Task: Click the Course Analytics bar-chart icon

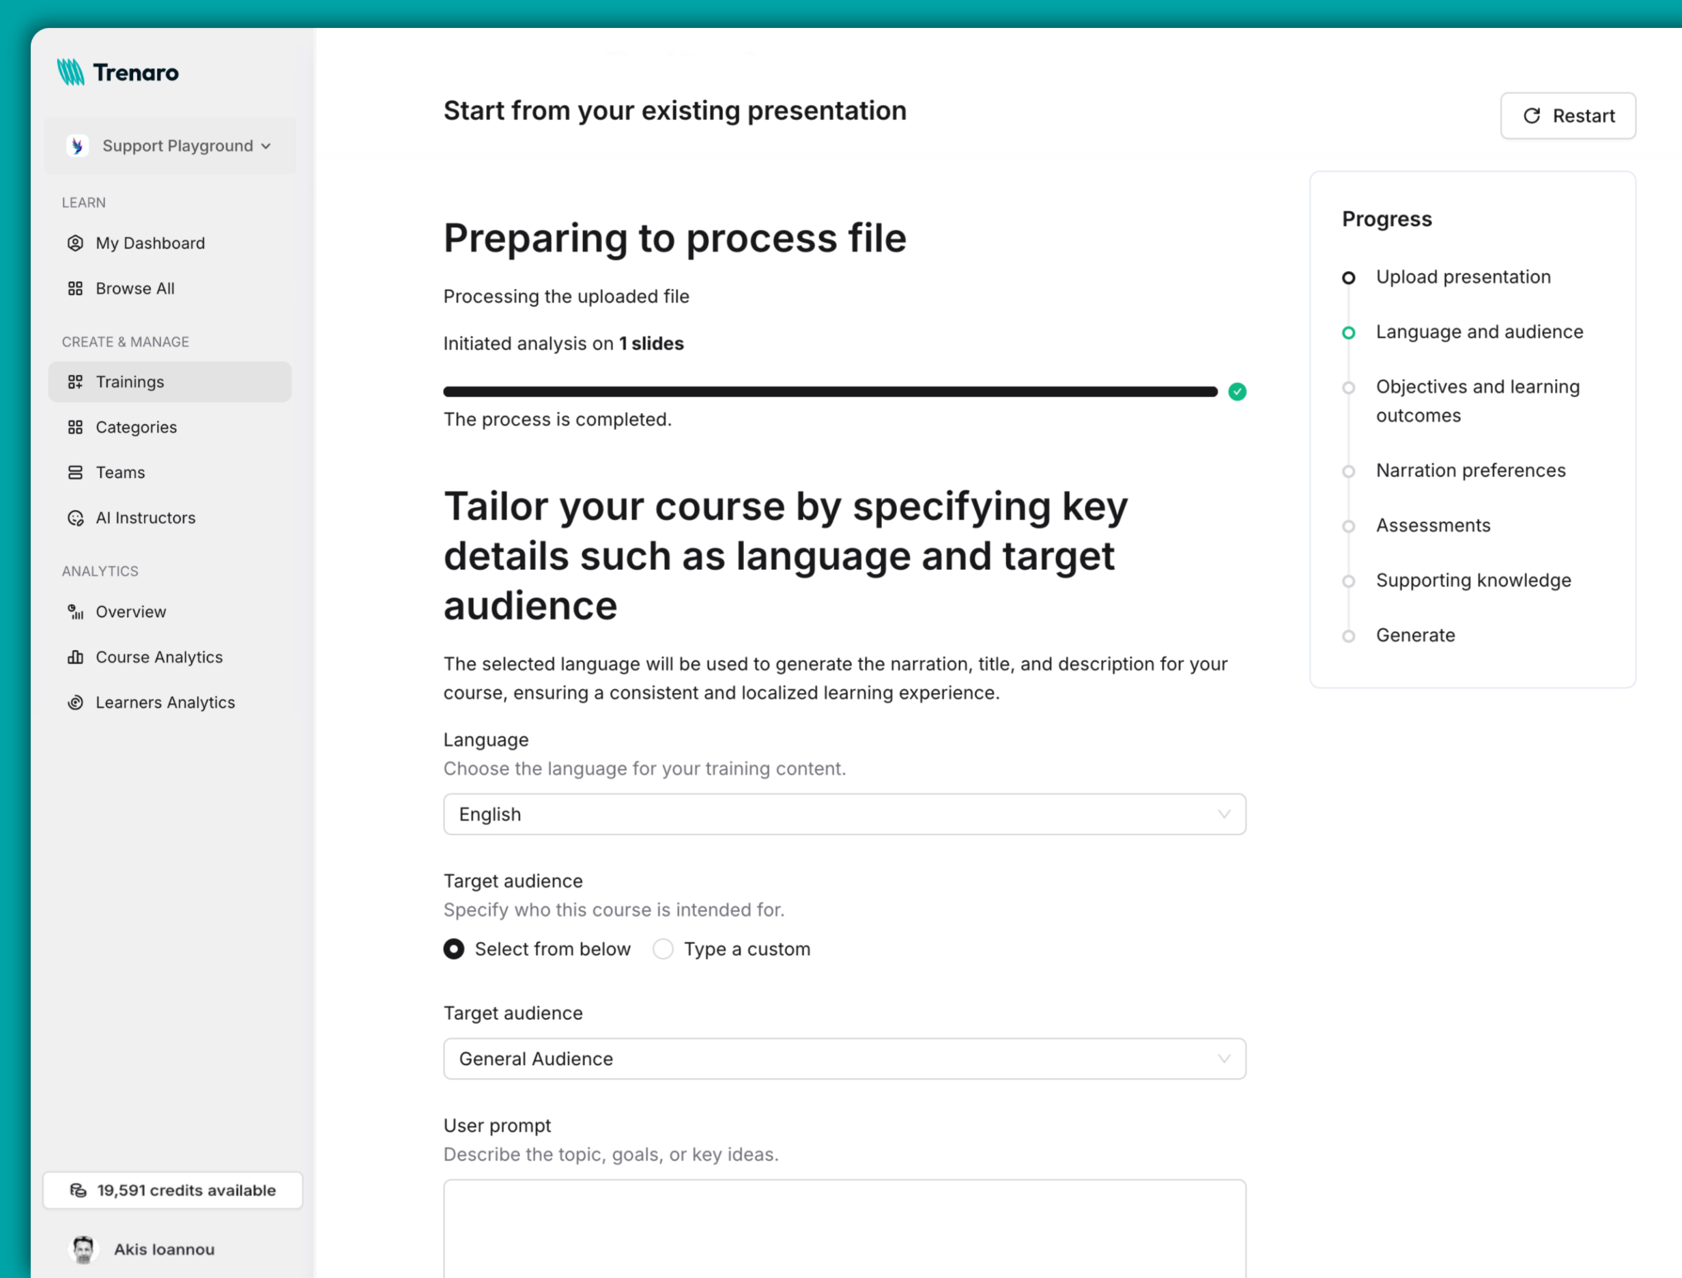Action: click(75, 657)
